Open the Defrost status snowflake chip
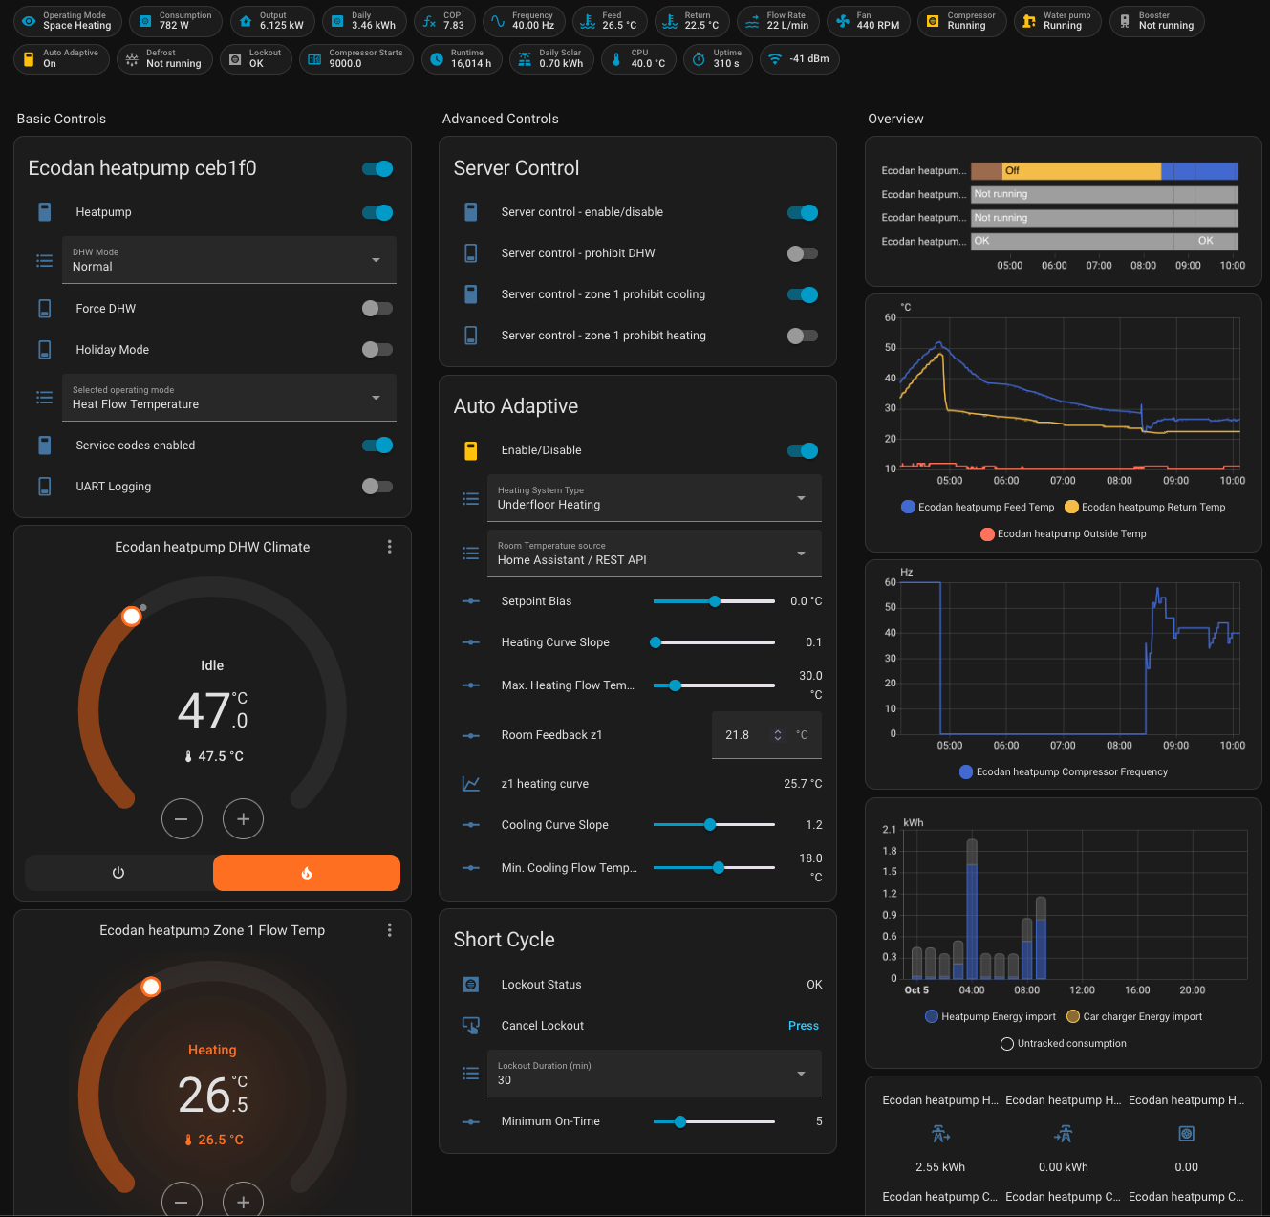 (132, 59)
